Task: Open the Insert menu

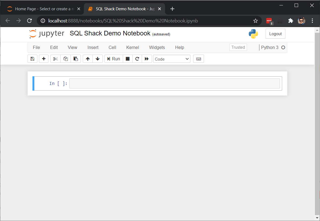Action: click(93, 47)
